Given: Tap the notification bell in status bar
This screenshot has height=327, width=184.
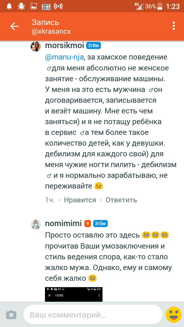Looking at the screenshot, I should click(x=9, y=6).
